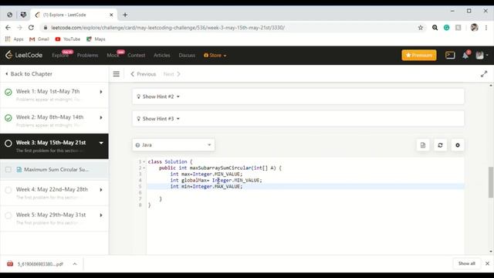The height and width of the screenshot is (278, 494).
Task: Click the downloaded PDF file icon
Action: [x=10, y=264]
